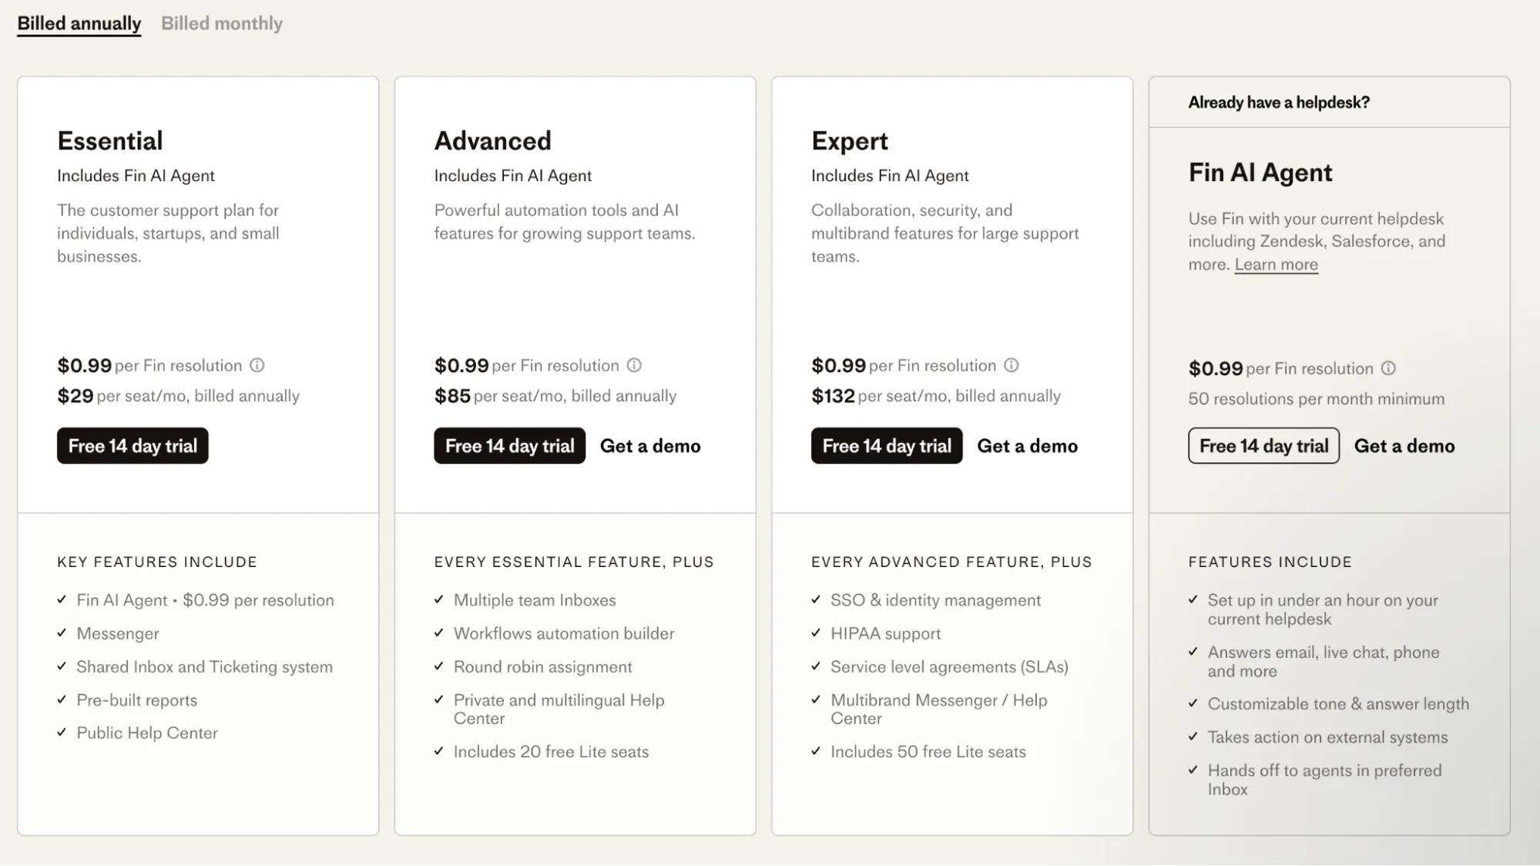Image resolution: width=1540 pixels, height=866 pixels.
Task: Start the Advanced plan free trial
Action: tap(508, 445)
